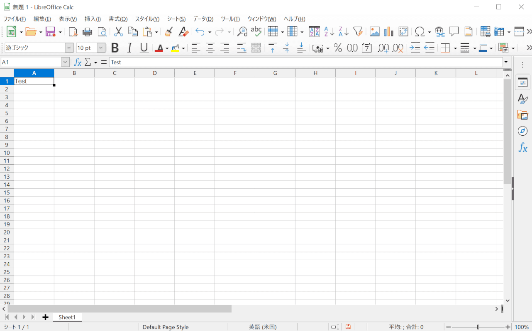
Task: Align text left
Action: [196, 48]
